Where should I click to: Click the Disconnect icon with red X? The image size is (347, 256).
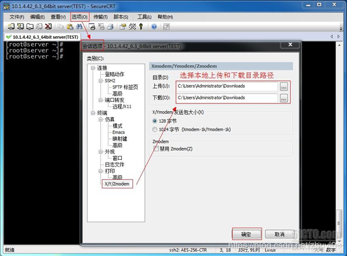[x=48, y=26]
